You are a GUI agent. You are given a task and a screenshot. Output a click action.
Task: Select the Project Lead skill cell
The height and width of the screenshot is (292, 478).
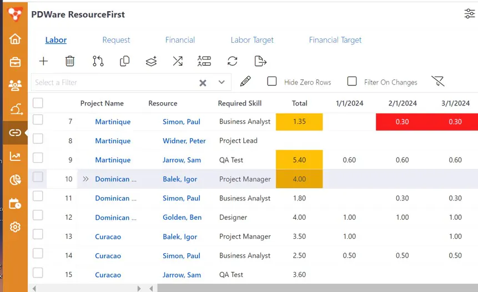pyautogui.click(x=238, y=140)
